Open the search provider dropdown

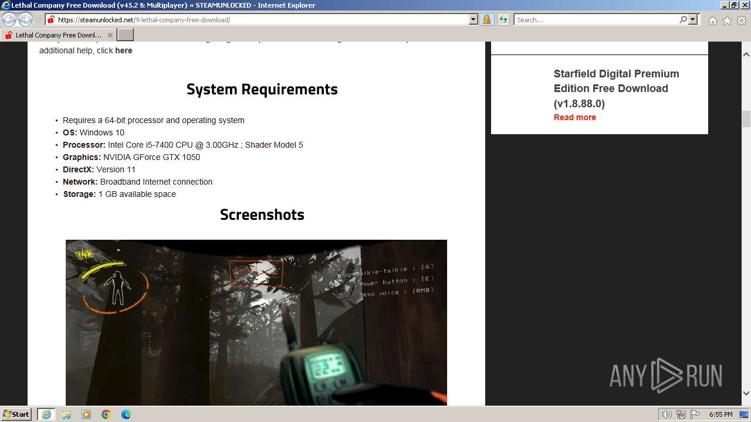pos(693,19)
